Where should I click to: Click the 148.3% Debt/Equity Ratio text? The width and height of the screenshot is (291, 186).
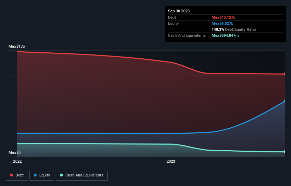click(x=234, y=29)
